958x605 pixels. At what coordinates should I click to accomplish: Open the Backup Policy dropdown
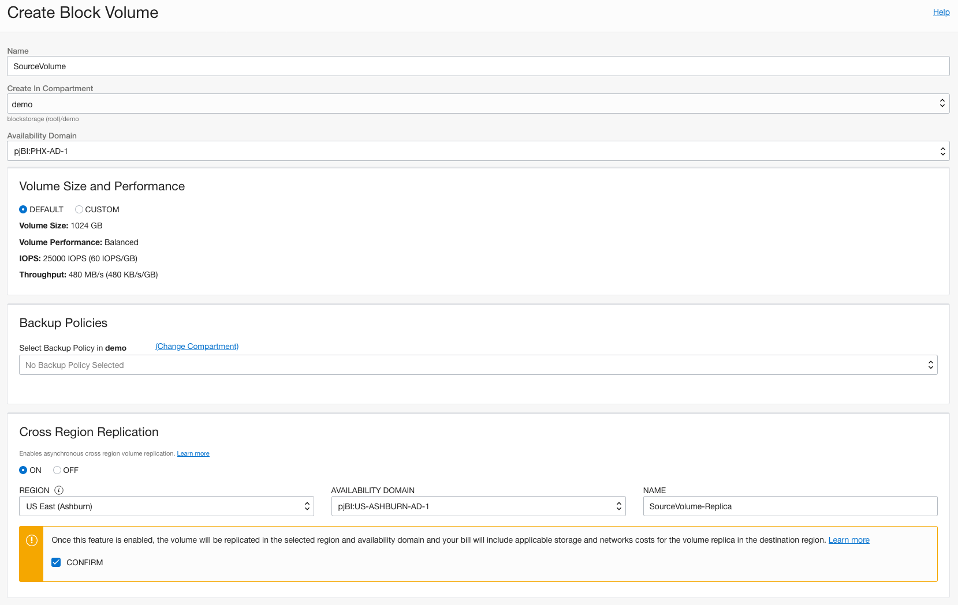[x=930, y=364]
